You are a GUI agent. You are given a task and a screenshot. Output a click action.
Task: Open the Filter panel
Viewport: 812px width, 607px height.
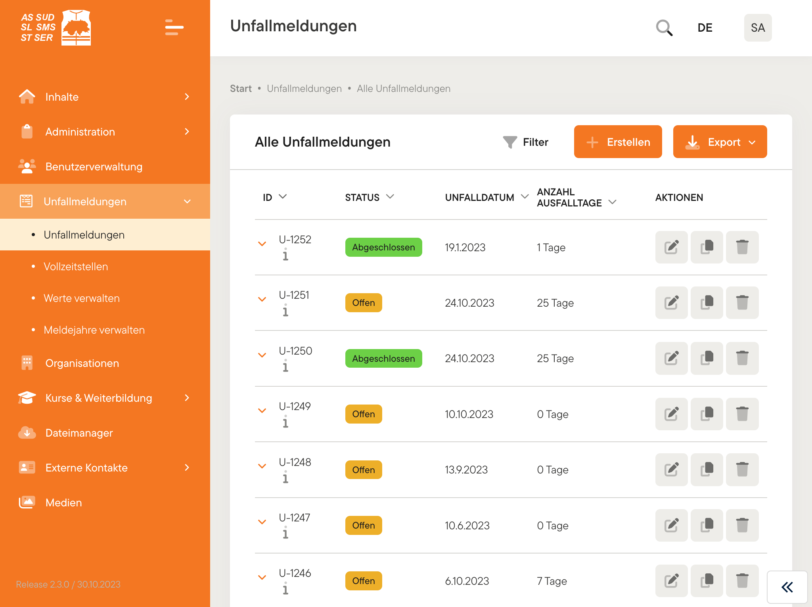point(526,142)
